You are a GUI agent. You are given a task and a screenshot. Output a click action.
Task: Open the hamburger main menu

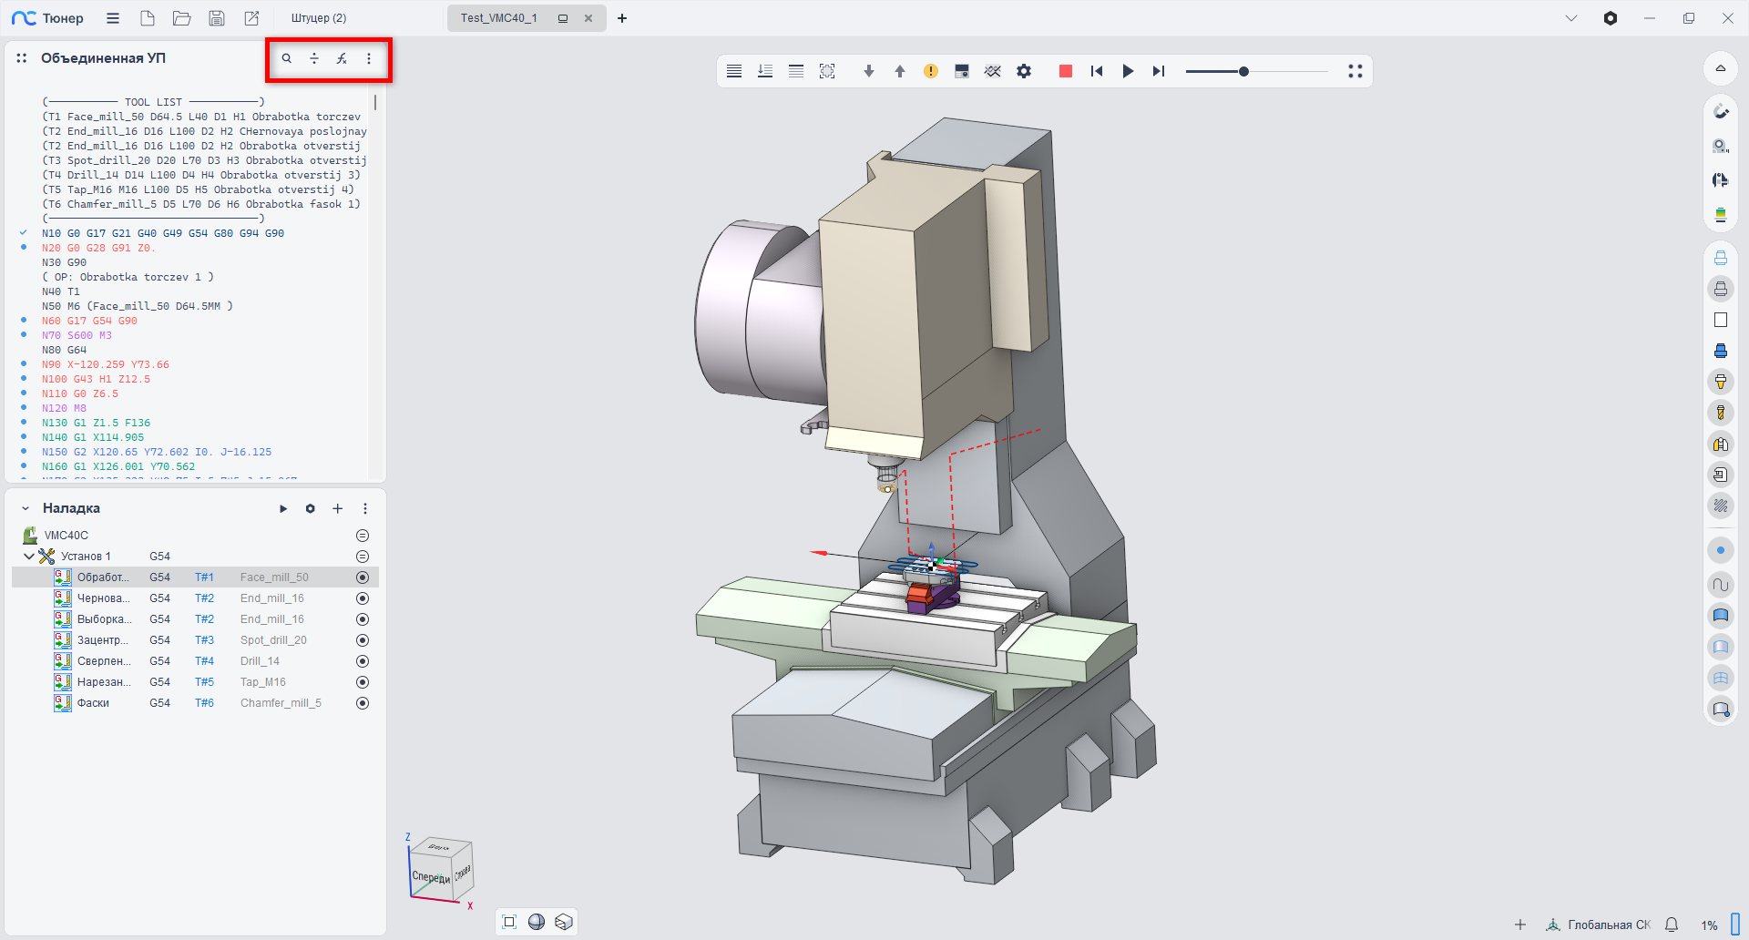pyautogui.click(x=113, y=18)
